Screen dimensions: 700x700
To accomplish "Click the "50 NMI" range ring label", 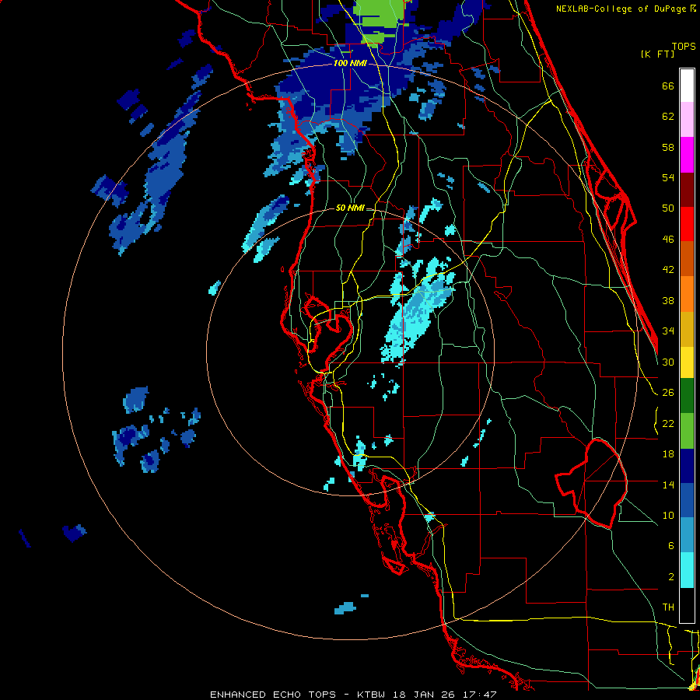I will pos(350,208).
